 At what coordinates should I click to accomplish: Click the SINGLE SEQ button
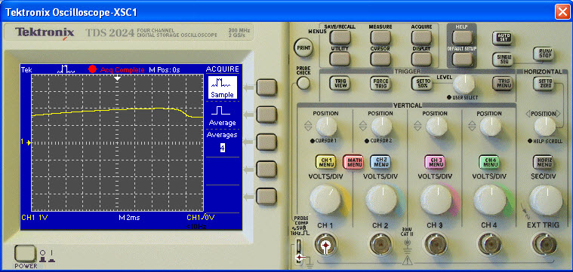click(502, 59)
